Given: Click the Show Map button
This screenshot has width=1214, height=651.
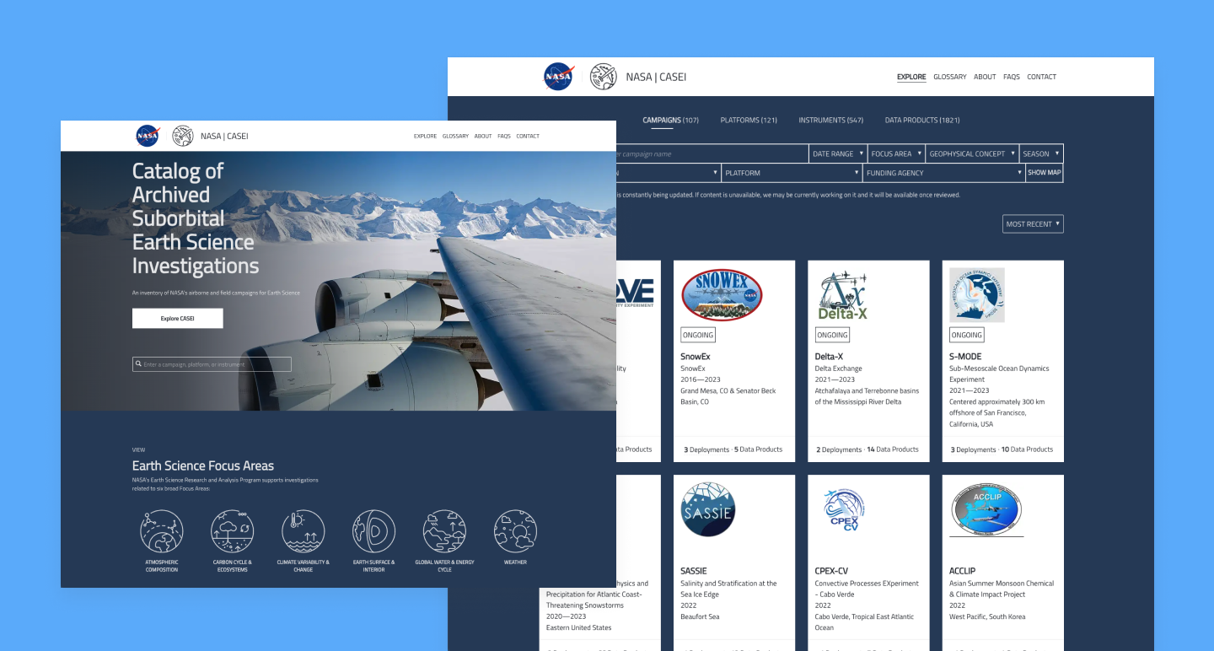Looking at the screenshot, I should 1044,173.
